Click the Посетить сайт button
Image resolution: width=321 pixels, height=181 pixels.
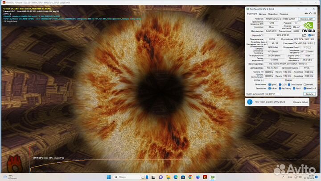[x=307, y=19]
